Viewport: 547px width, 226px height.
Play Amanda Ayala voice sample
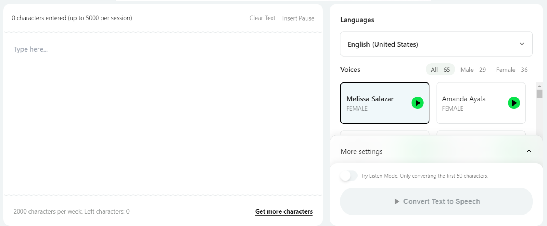(x=514, y=103)
